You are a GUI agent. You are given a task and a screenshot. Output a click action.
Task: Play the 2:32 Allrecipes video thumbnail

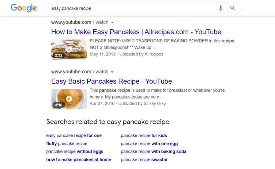69,49
